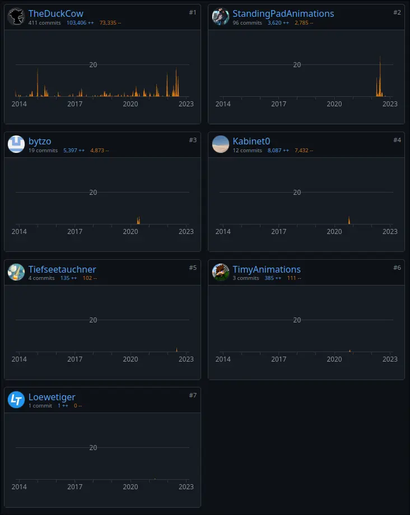Screen dimensions: 410x515
Task: Click TheDuckCow's commit activity graph
Action: pyautogui.click(x=102, y=77)
